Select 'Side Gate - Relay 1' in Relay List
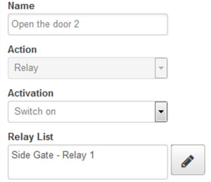 [53, 155]
